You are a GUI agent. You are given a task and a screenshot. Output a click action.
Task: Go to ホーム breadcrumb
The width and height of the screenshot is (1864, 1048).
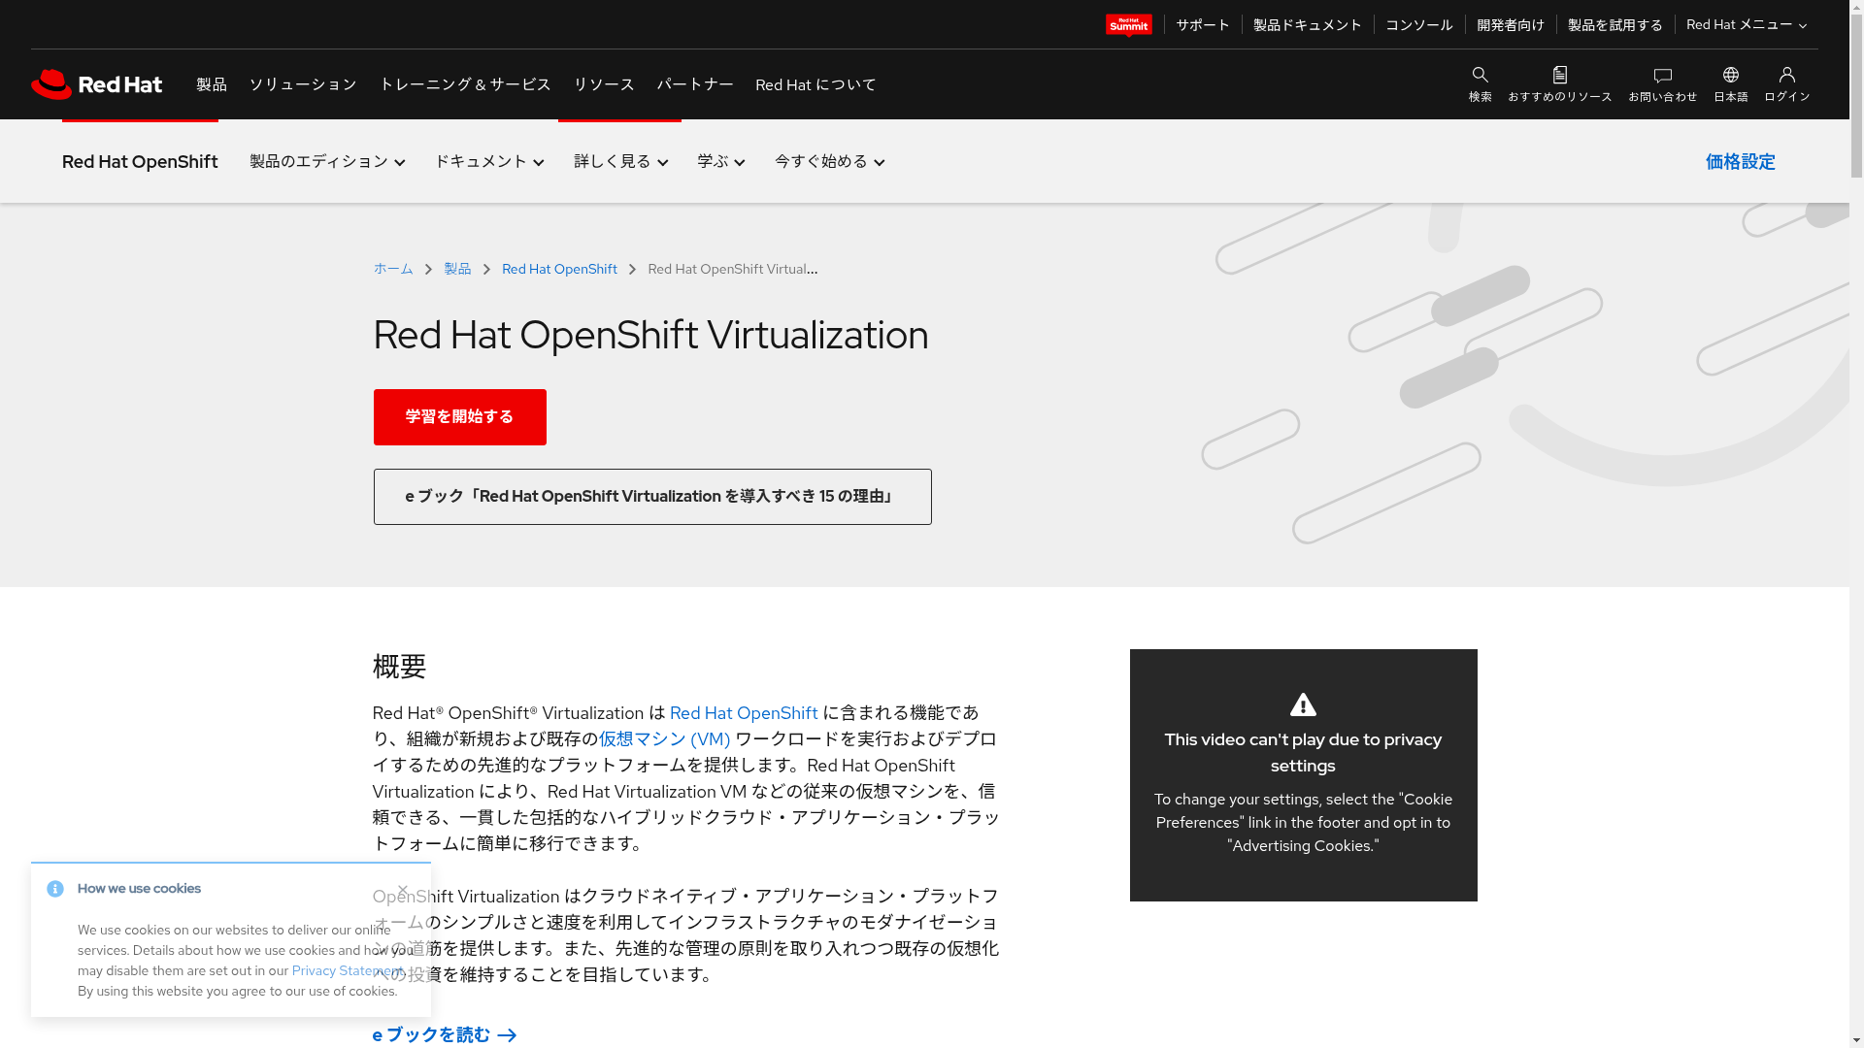click(393, 269)
